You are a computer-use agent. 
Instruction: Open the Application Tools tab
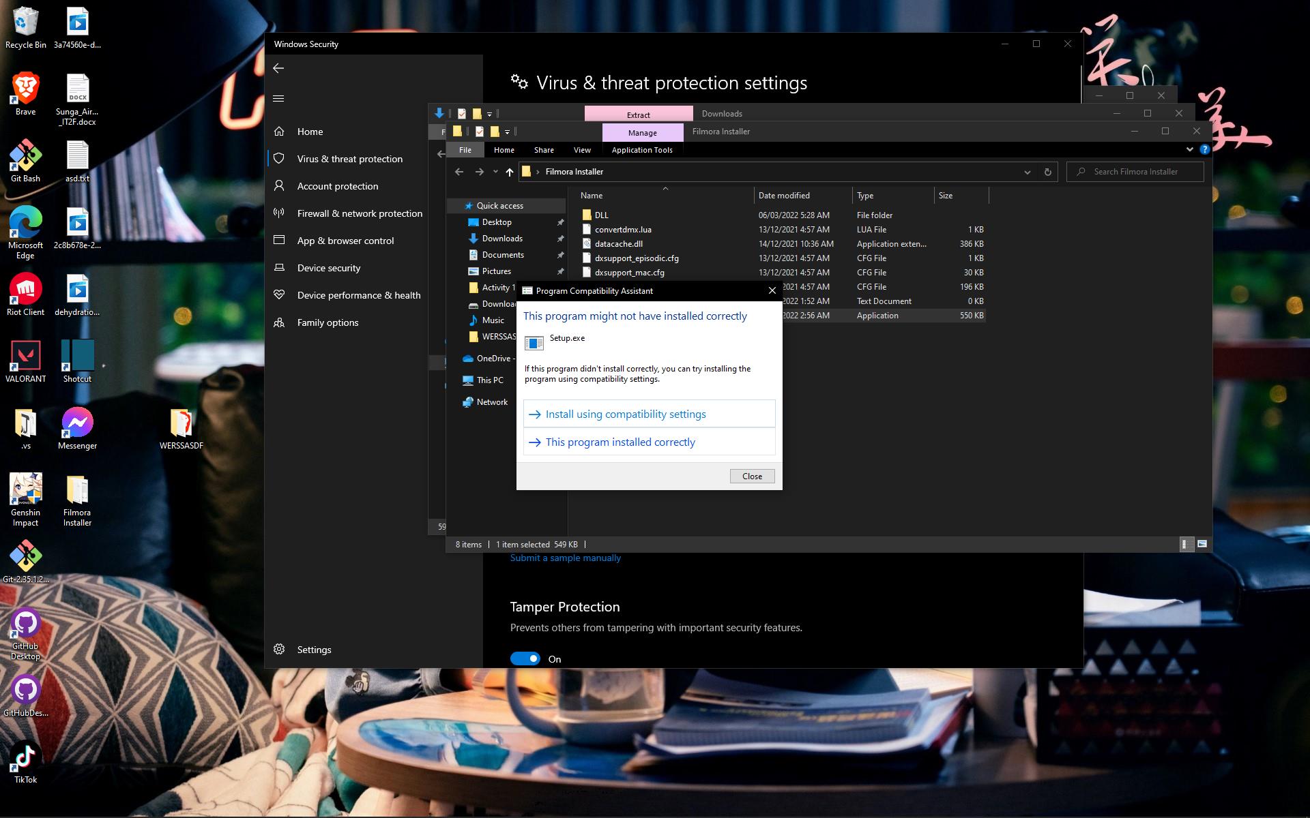pyautogui.click(x=641, y=150)
